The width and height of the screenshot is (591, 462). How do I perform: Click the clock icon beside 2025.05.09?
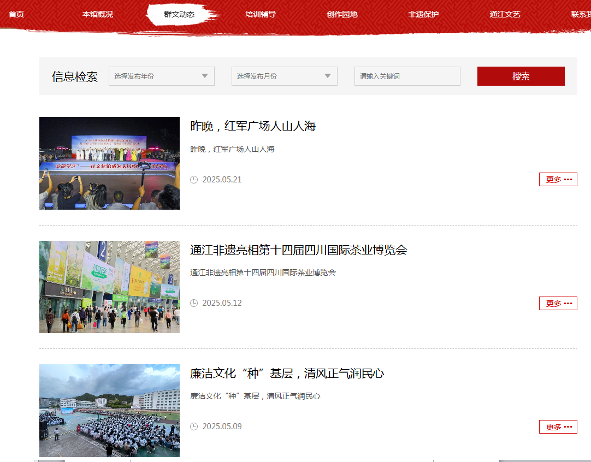pyautogui.click(x=194, y=427)
